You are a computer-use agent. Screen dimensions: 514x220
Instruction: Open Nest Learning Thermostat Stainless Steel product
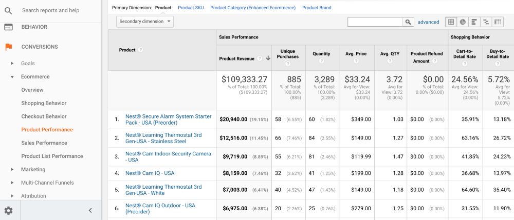coord(163,138)
